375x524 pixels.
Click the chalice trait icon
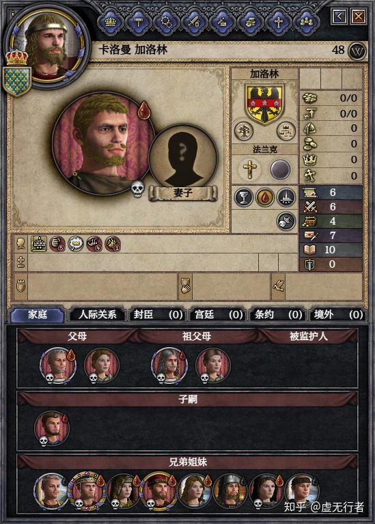[x=244, y=197]
